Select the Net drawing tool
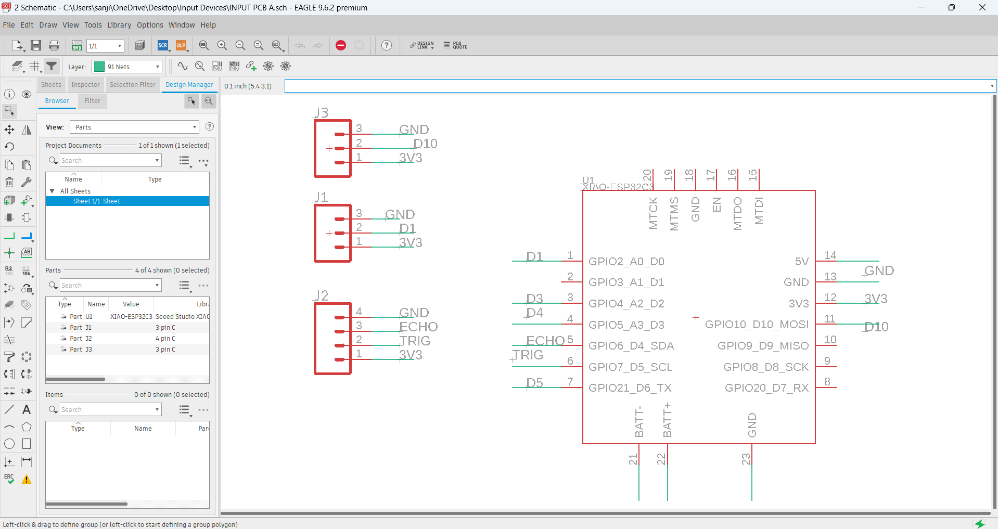 click(9, 236)
